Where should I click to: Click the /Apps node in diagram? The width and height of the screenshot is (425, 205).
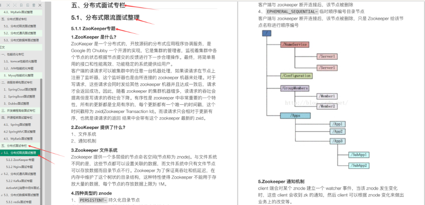click(x=295, y=116)
